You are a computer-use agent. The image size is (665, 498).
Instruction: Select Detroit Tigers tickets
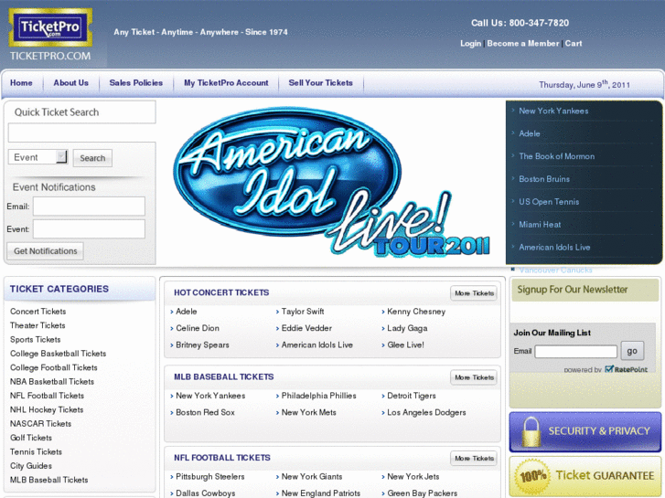(412, 396)
